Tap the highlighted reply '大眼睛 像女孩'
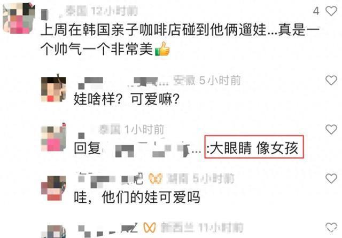Image resolution: width=342 pixels, height=238 pixels. click(x=254, y=147)
